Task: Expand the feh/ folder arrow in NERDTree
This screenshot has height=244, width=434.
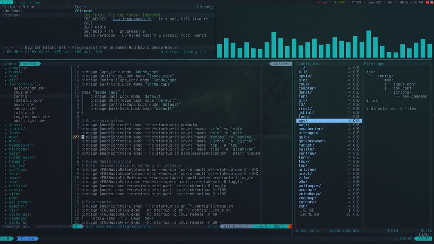Action: 6,76
